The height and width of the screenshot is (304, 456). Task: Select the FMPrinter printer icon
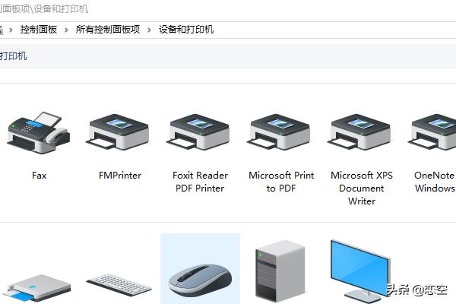click(x=120, y=133)
